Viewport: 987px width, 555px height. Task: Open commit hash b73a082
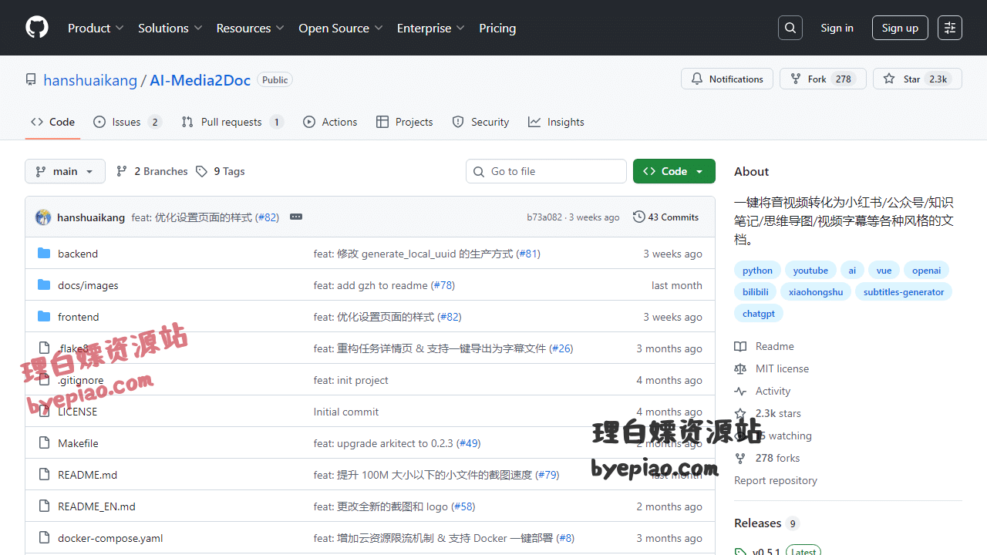544,217
